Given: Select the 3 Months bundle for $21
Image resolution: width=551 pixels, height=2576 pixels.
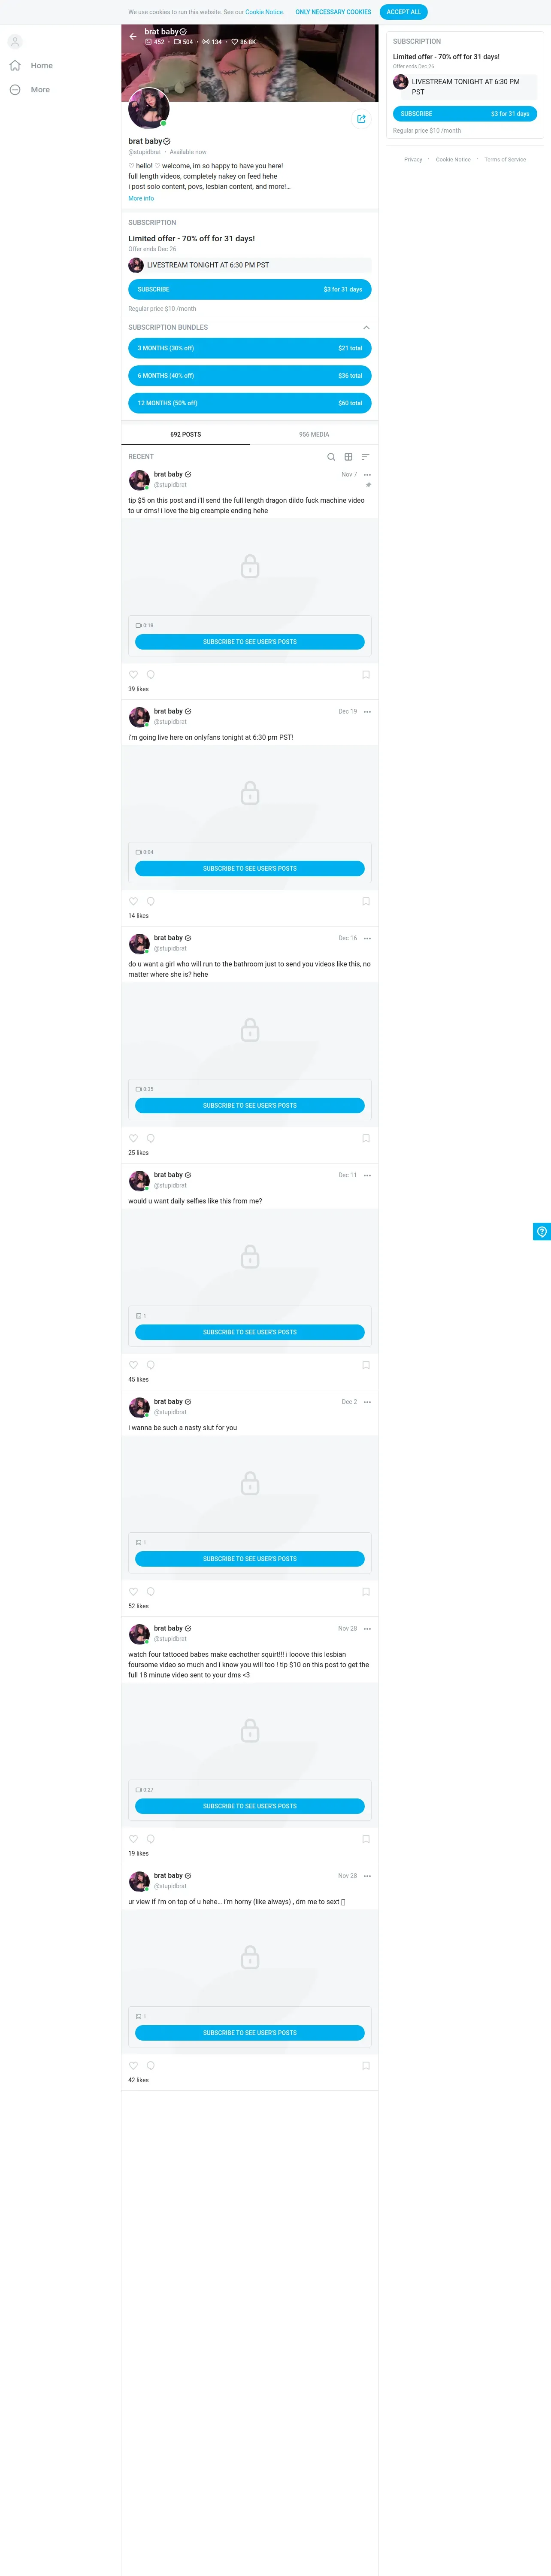Looking at the screenshot, I should (250, 348).
